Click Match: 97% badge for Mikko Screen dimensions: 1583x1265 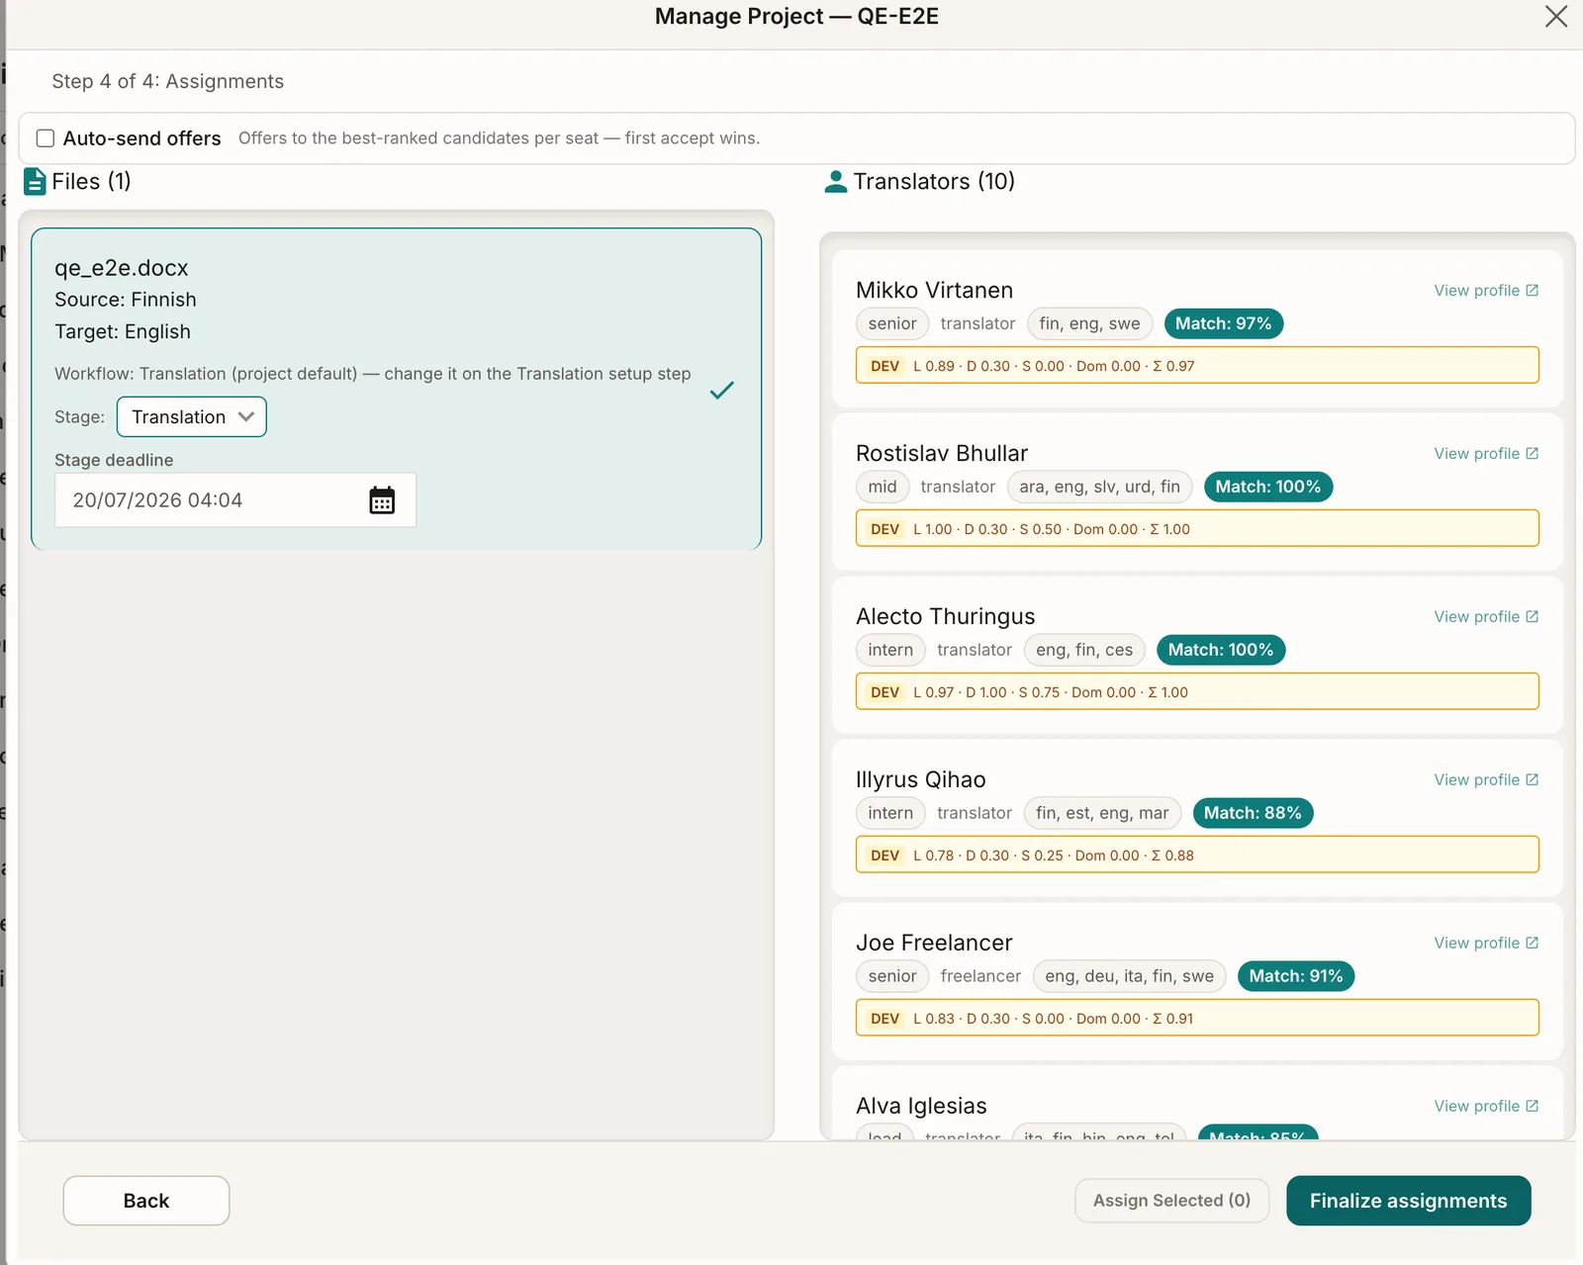1223,323
